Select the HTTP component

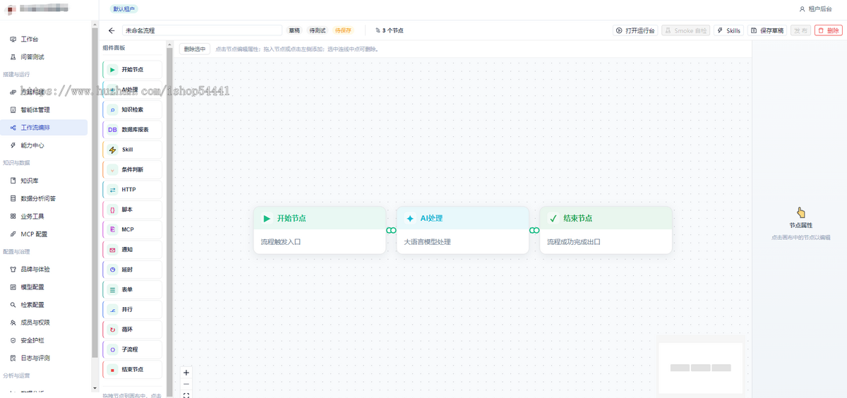pyautogui.click(x=132, y=190)
